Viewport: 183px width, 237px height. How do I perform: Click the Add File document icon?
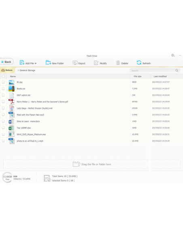pyautogui.click(x=22, y=62)
